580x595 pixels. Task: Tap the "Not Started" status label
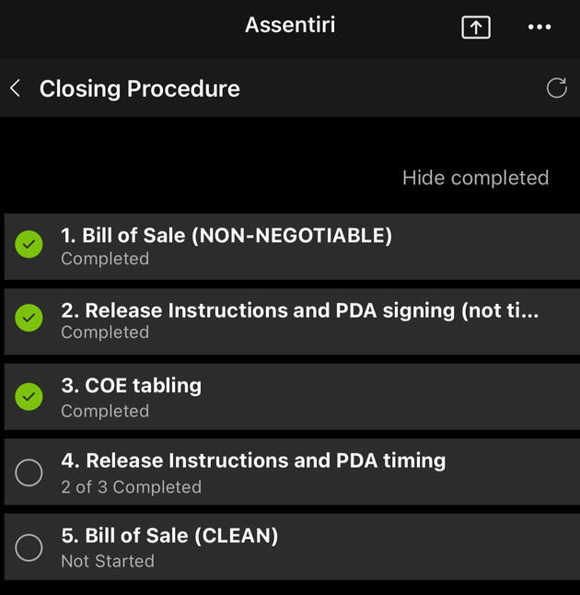pyautogui.click(x=108, y=561)
